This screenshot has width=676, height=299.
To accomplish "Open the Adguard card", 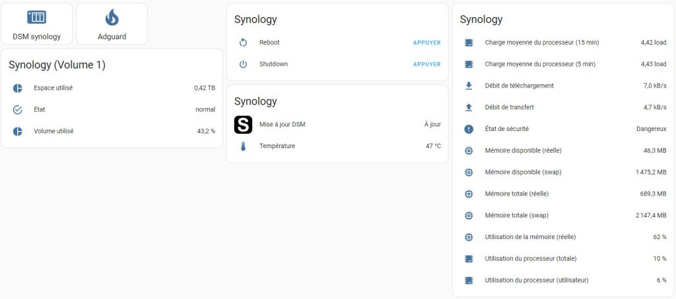I will point(112,24).
